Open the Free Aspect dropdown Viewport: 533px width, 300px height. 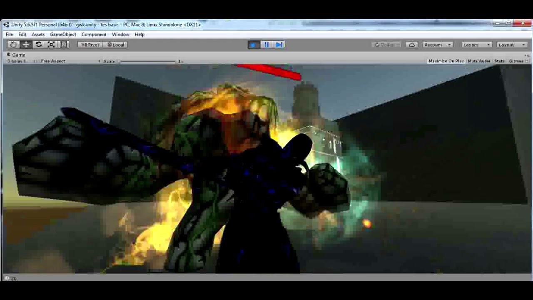[70, 61]
